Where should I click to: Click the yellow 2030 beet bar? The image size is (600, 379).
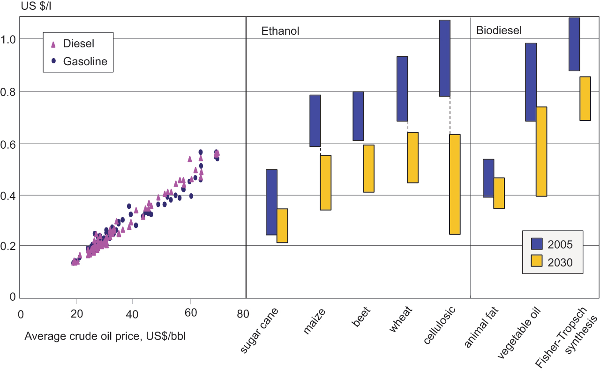368,168
